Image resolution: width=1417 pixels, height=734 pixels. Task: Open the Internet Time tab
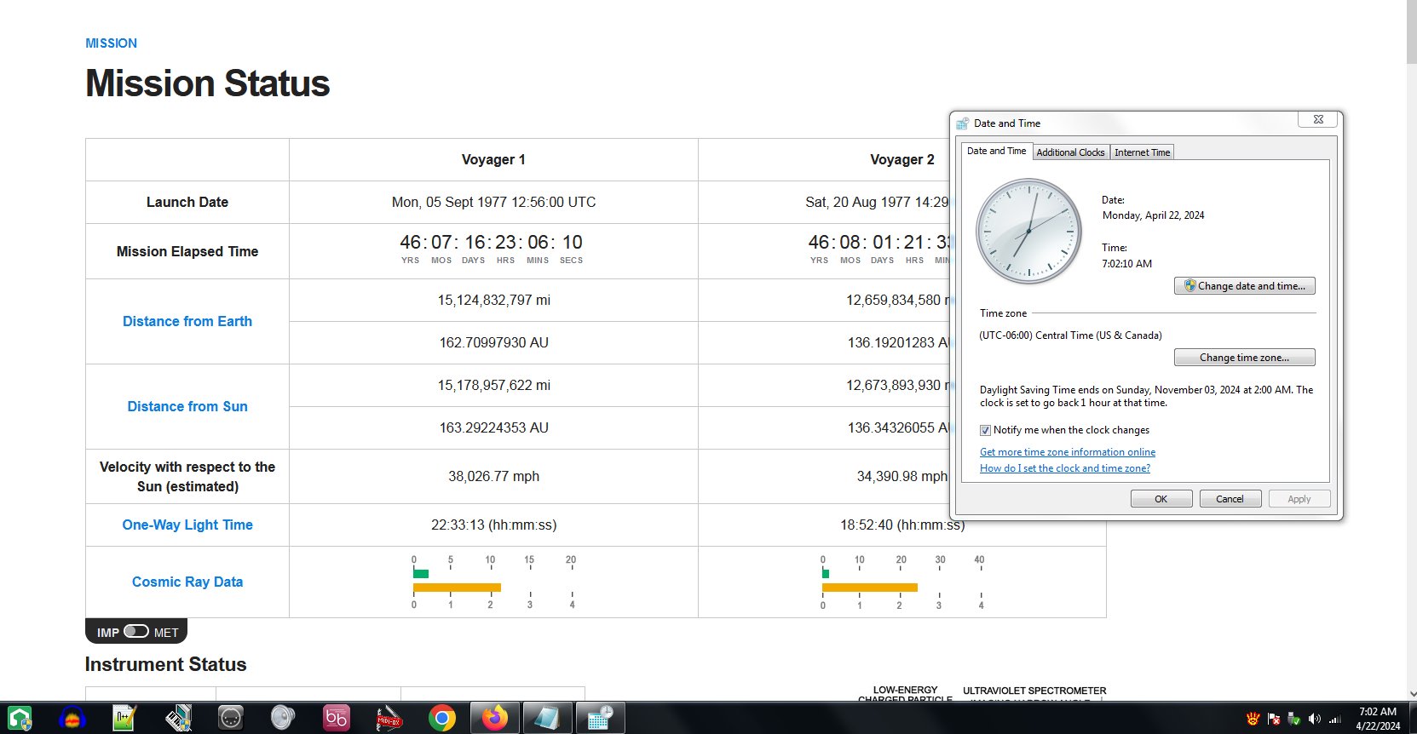pyautogui.click(x=1143, y=152)
